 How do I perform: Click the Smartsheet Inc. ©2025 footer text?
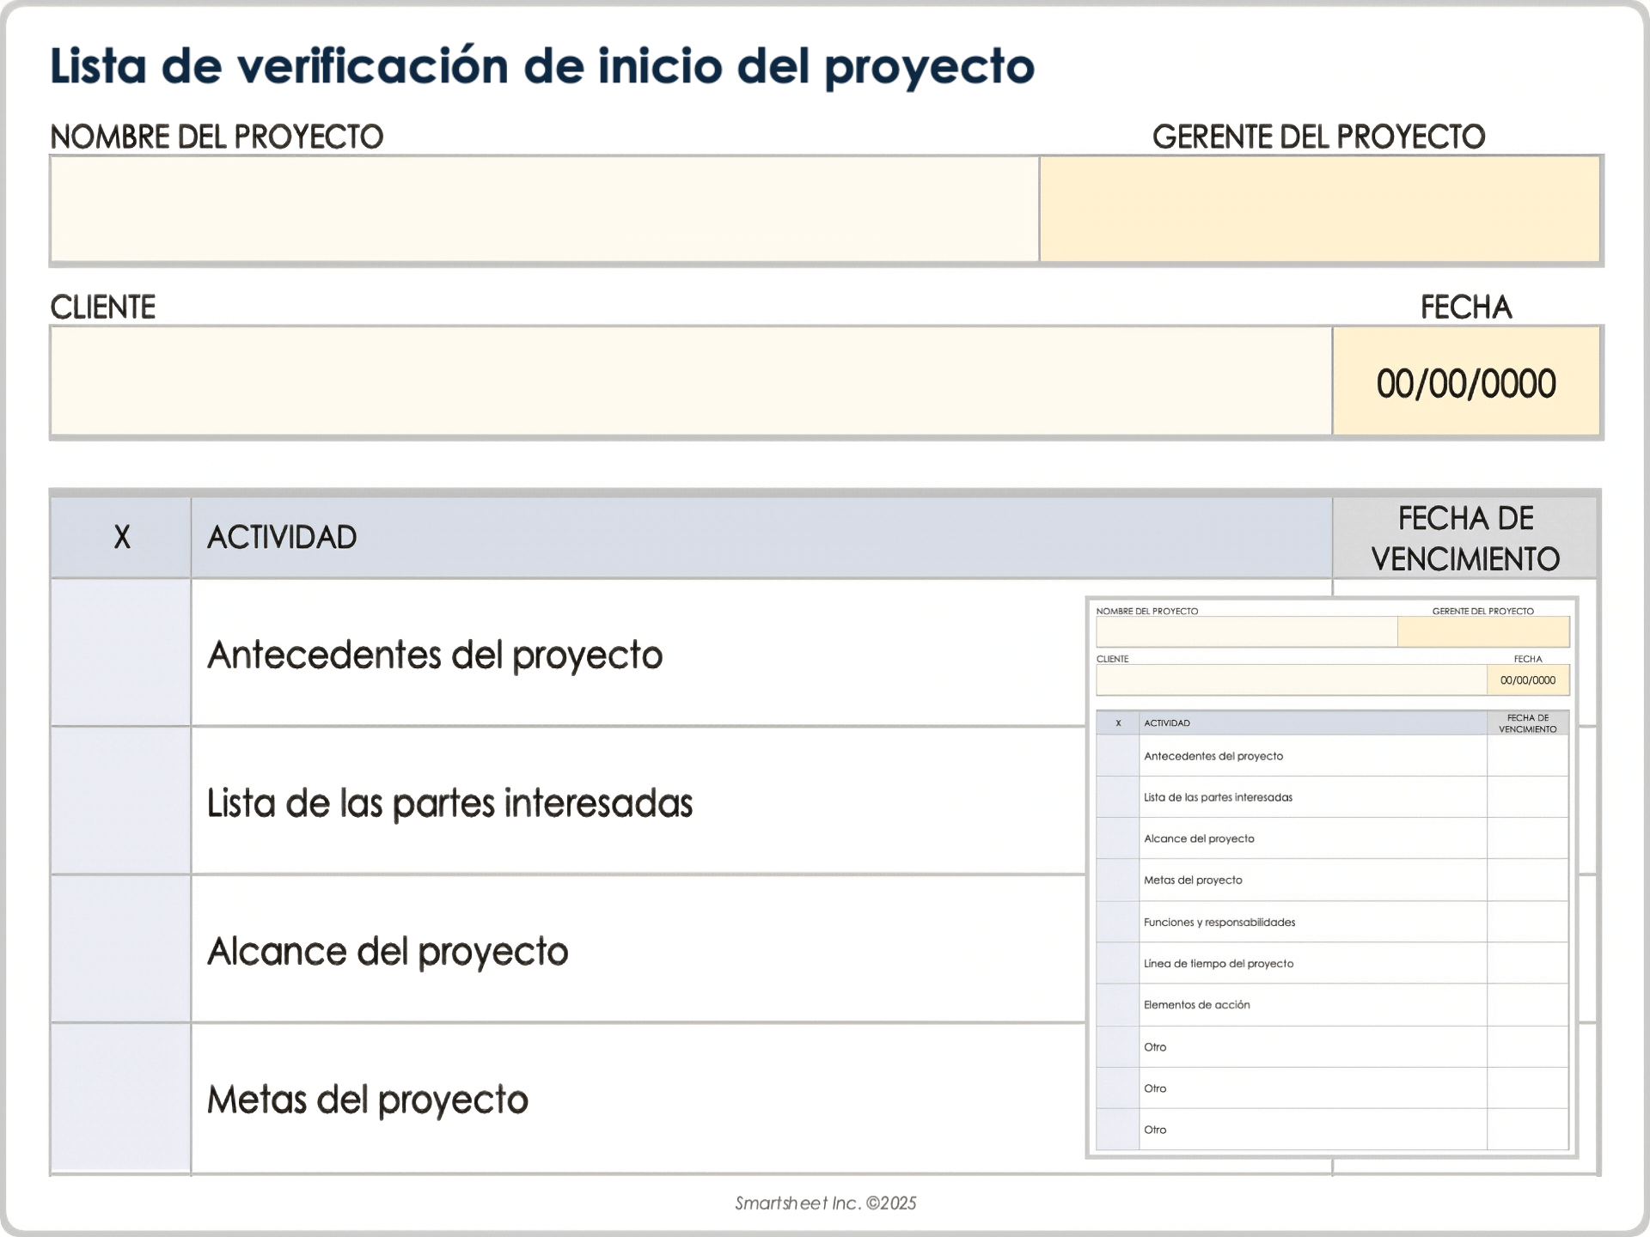click(824, 1203)
